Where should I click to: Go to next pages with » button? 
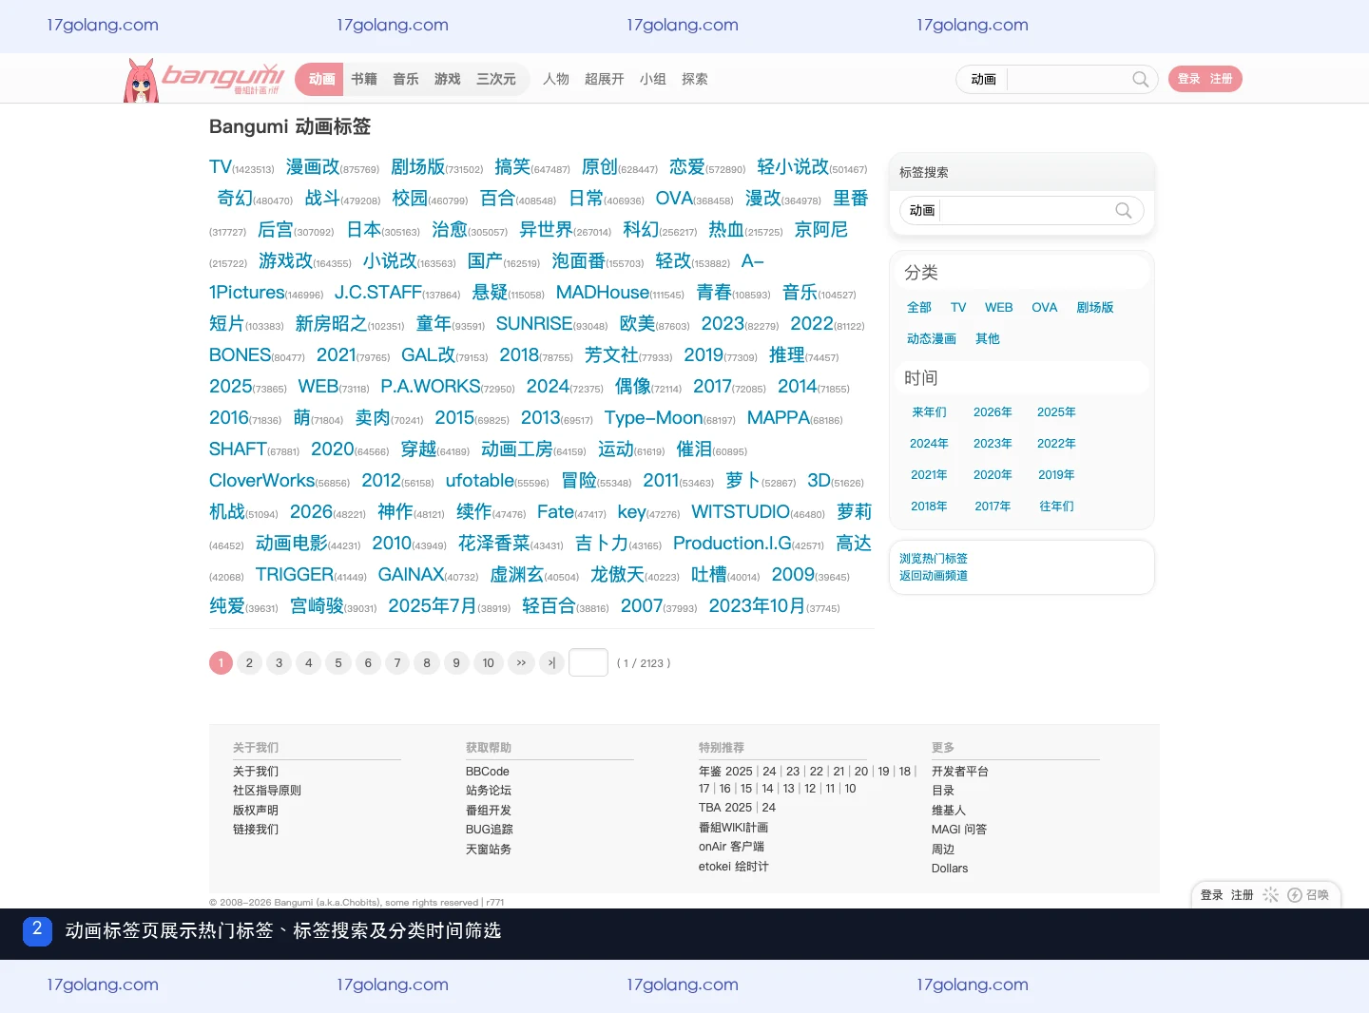tap(521, 663)
